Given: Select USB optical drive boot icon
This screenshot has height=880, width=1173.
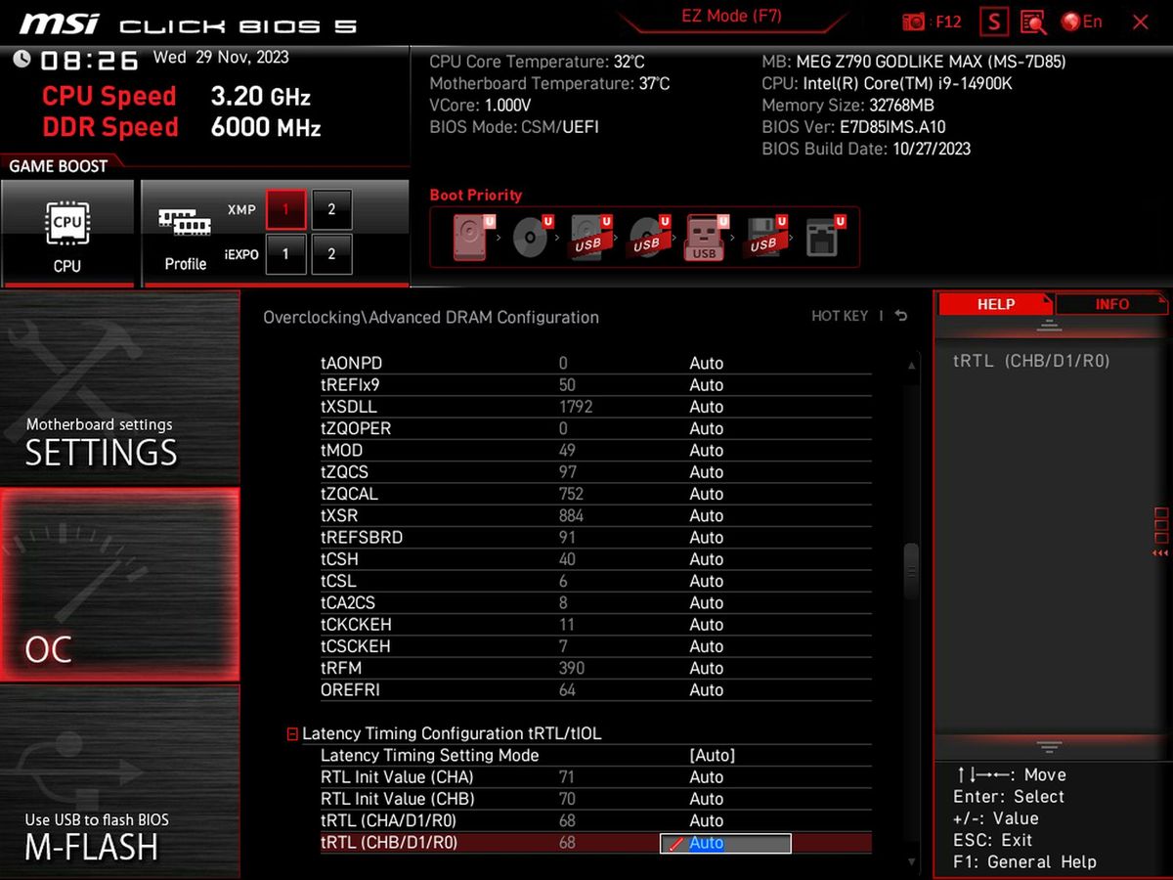Looking at the screenshot, I should pyautogui.click(x=646, y=237).
